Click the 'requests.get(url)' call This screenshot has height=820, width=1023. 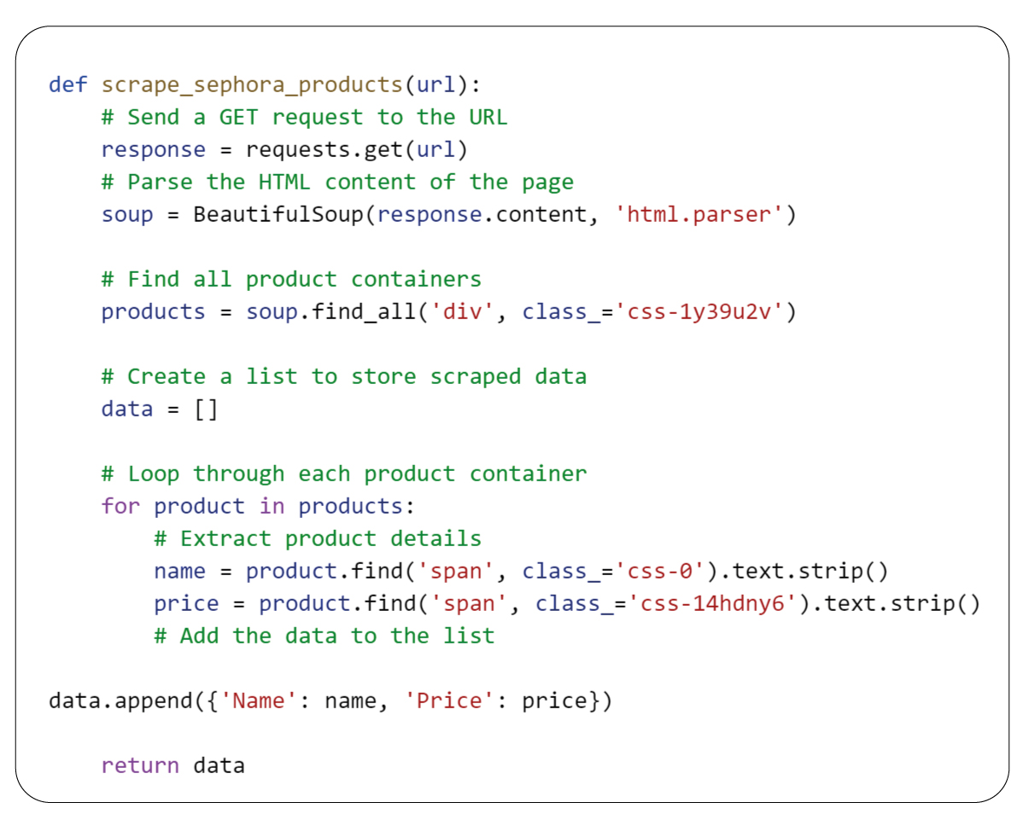[357, 150]
